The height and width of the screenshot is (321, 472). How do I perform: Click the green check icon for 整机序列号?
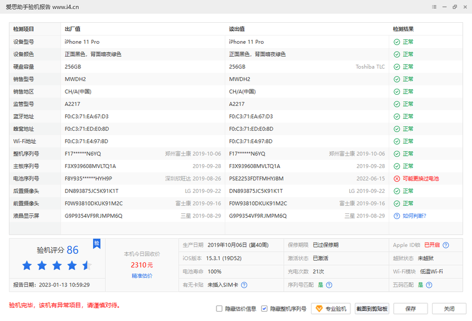(x=396, y=154)
